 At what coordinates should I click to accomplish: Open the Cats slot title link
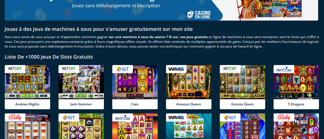135,104
